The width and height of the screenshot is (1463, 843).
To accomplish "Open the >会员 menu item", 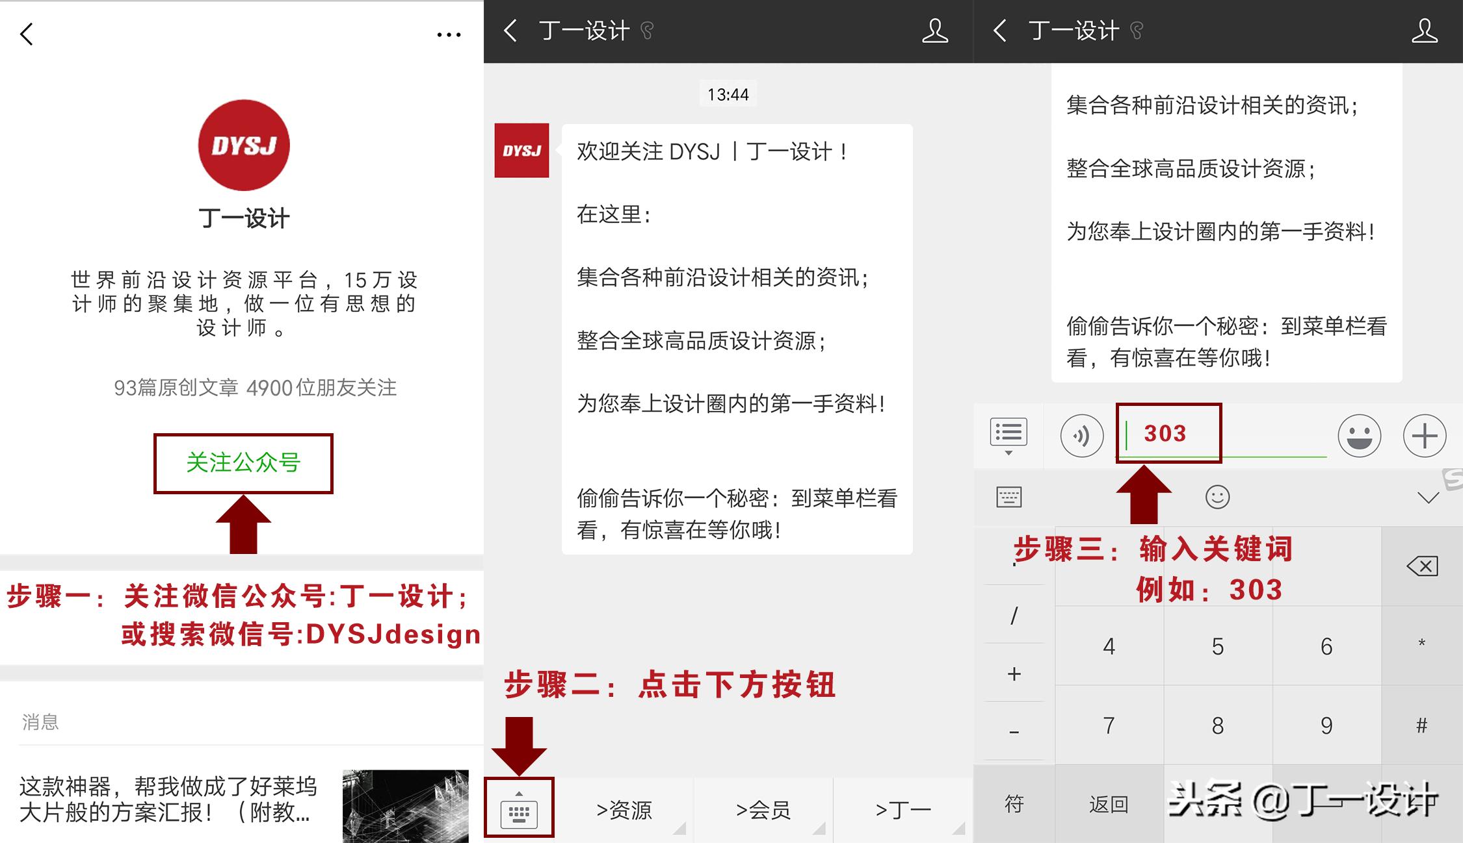I will (764, 809).
